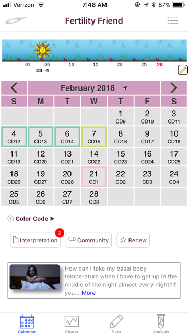Screen dimensions: 188x335
Task: Select February 21 CD1 calendar day
Action: click(94, 177)
